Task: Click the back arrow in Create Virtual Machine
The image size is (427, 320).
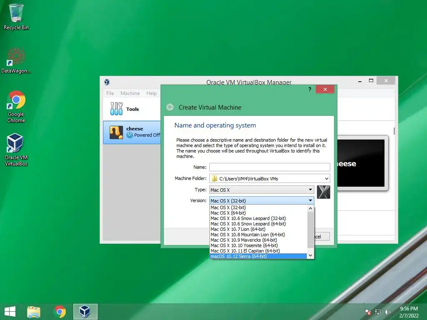Action: coord(170,107)
